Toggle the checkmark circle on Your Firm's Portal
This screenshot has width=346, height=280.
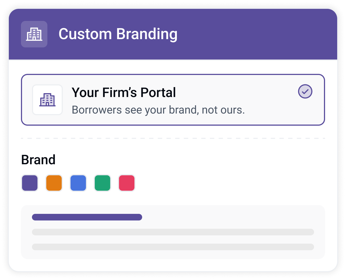tap(305, 91)
